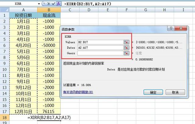Click the Name Box showing XIRR
This screenshot has height=124, width=195.
18,4
